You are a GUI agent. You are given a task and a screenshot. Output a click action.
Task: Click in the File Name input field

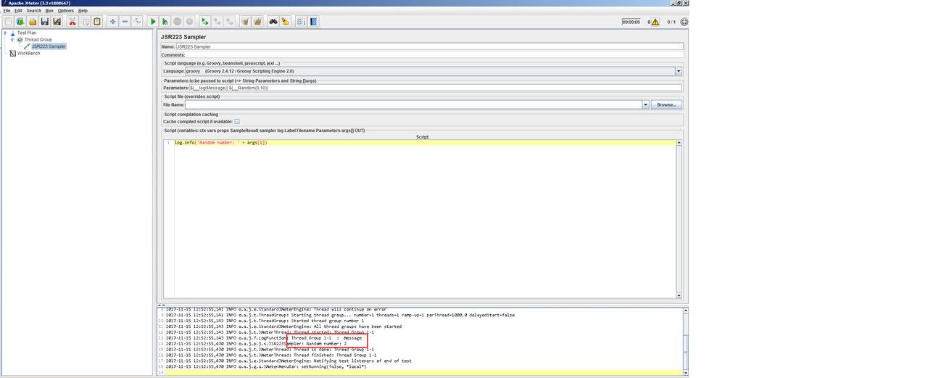click(x=413, y=104)
